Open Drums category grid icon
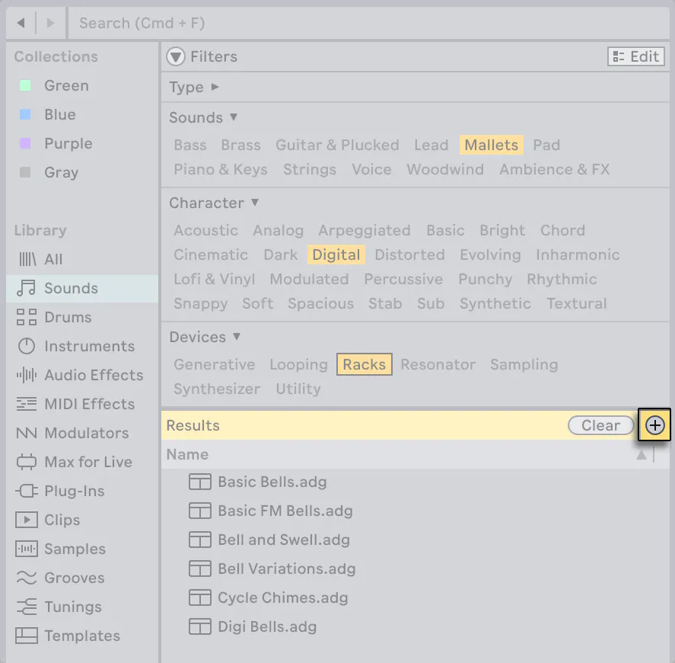This screenshot has width=675, height=663. (x=27, y=317)
